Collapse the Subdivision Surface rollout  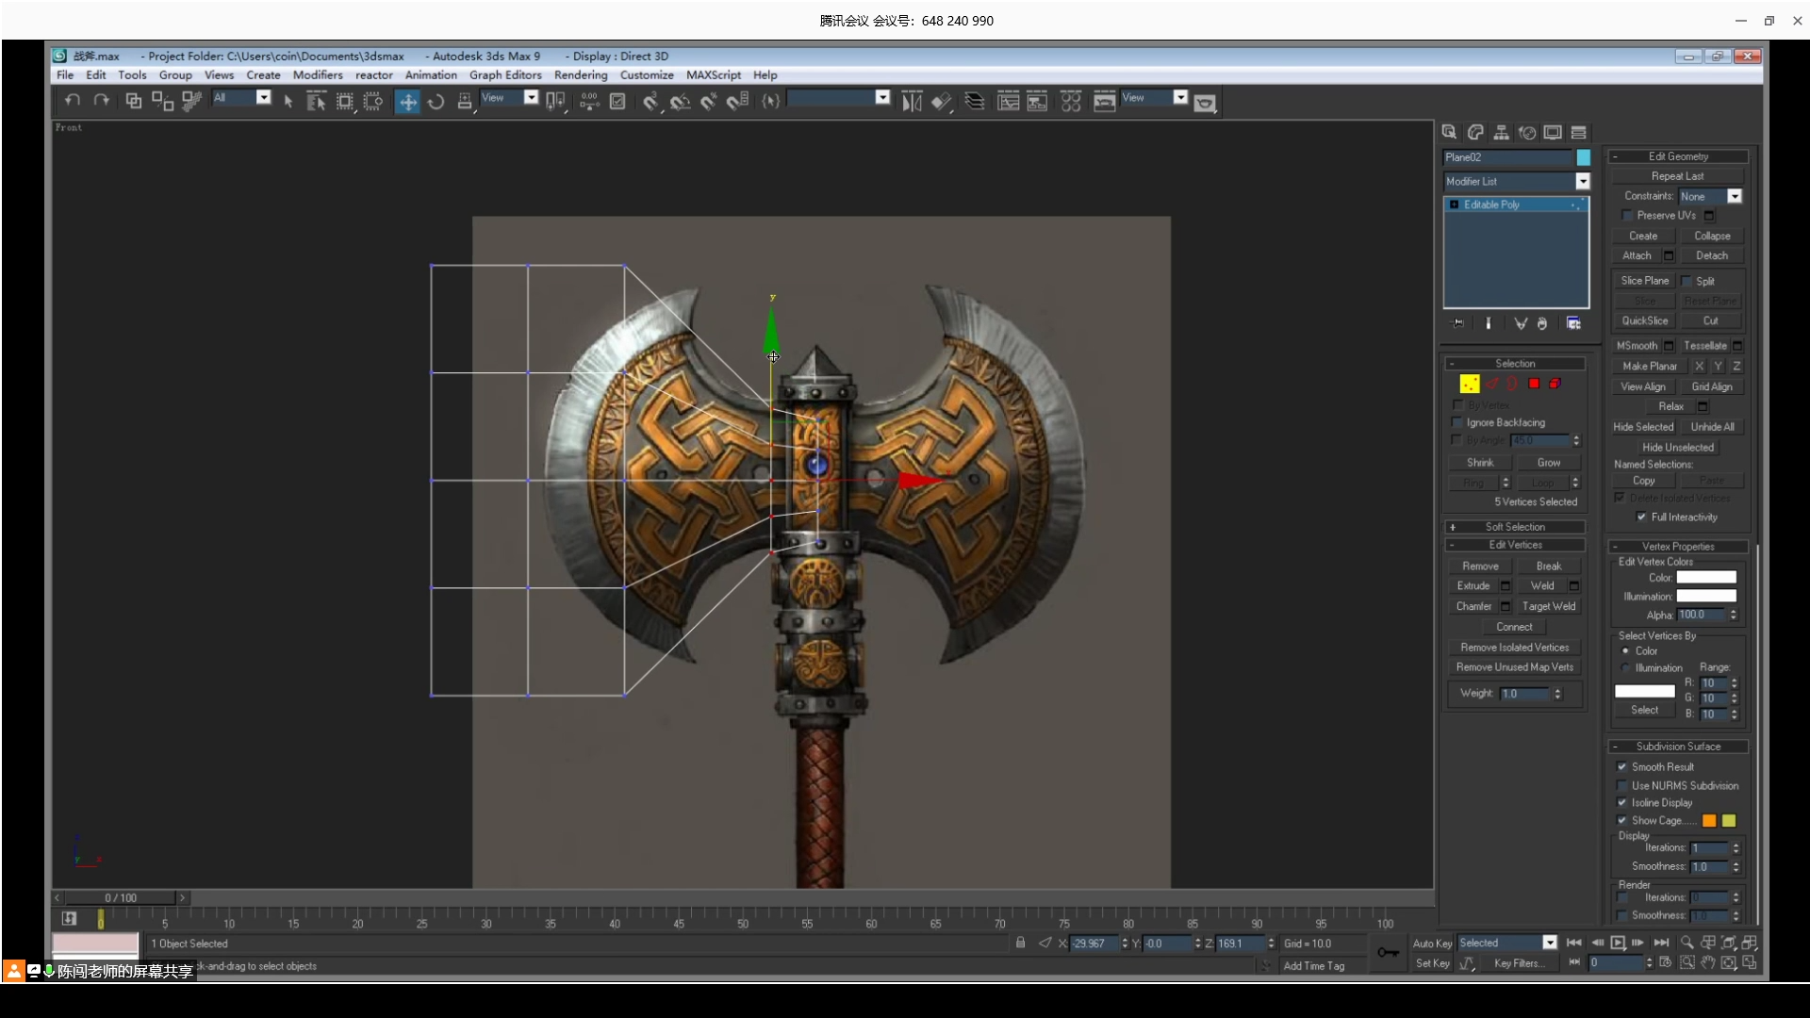pos(1678,747)
